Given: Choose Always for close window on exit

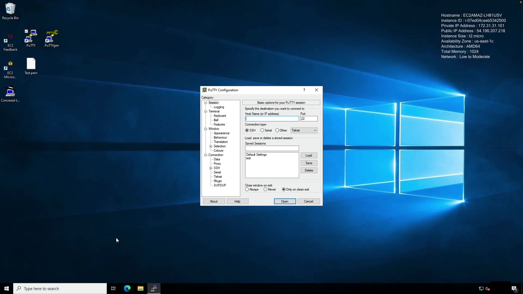Looking at the screenshot, I should point(247,189).
